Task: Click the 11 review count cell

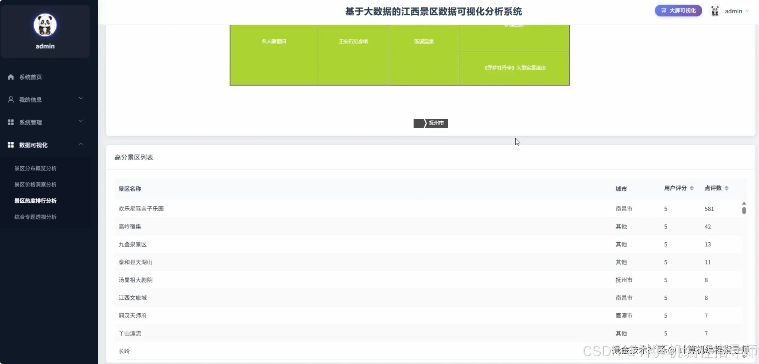Action: click(x=708, y=262)
